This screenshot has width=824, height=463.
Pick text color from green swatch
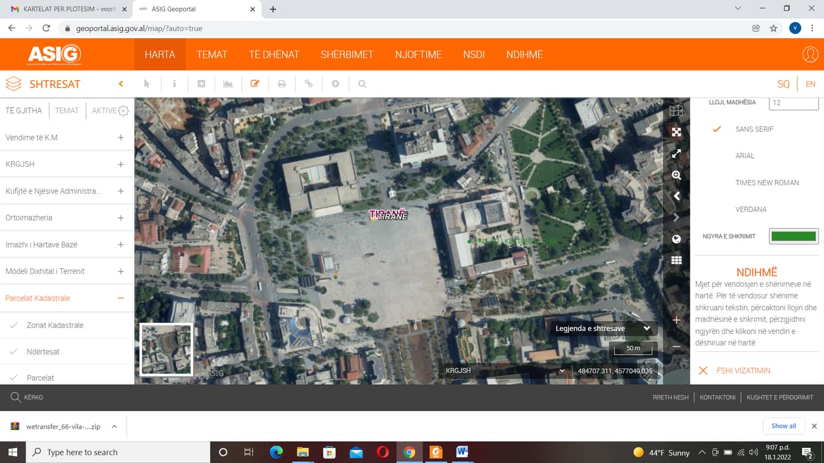(793, 236)
